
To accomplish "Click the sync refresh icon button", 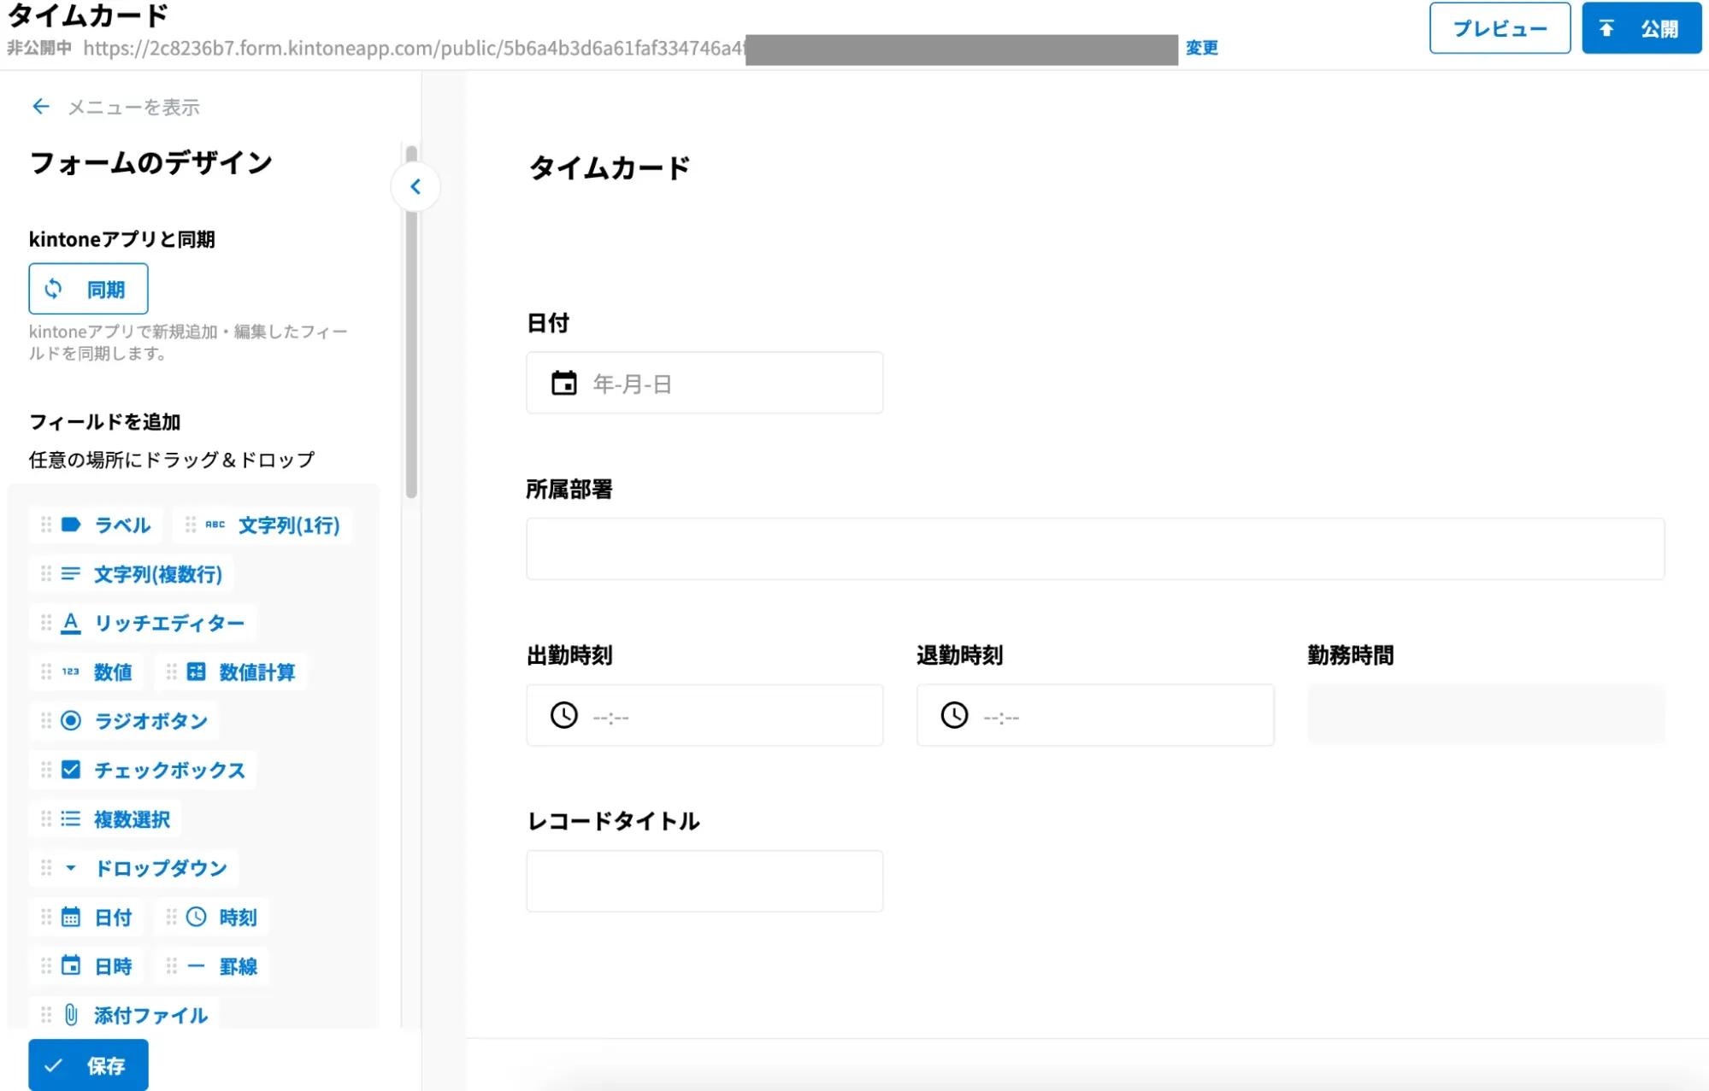I will [54, 289].
